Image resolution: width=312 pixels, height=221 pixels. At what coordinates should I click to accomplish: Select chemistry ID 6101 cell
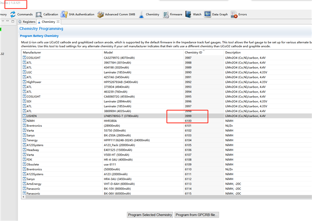[188, 126]
